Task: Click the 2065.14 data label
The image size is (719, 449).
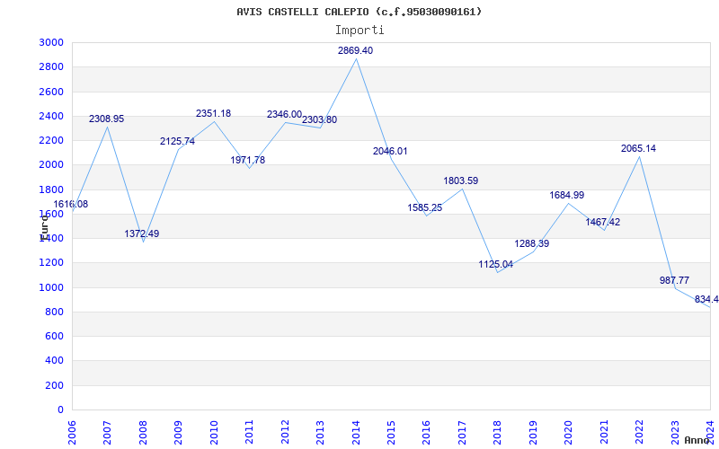Action: (x=638, y=149)
